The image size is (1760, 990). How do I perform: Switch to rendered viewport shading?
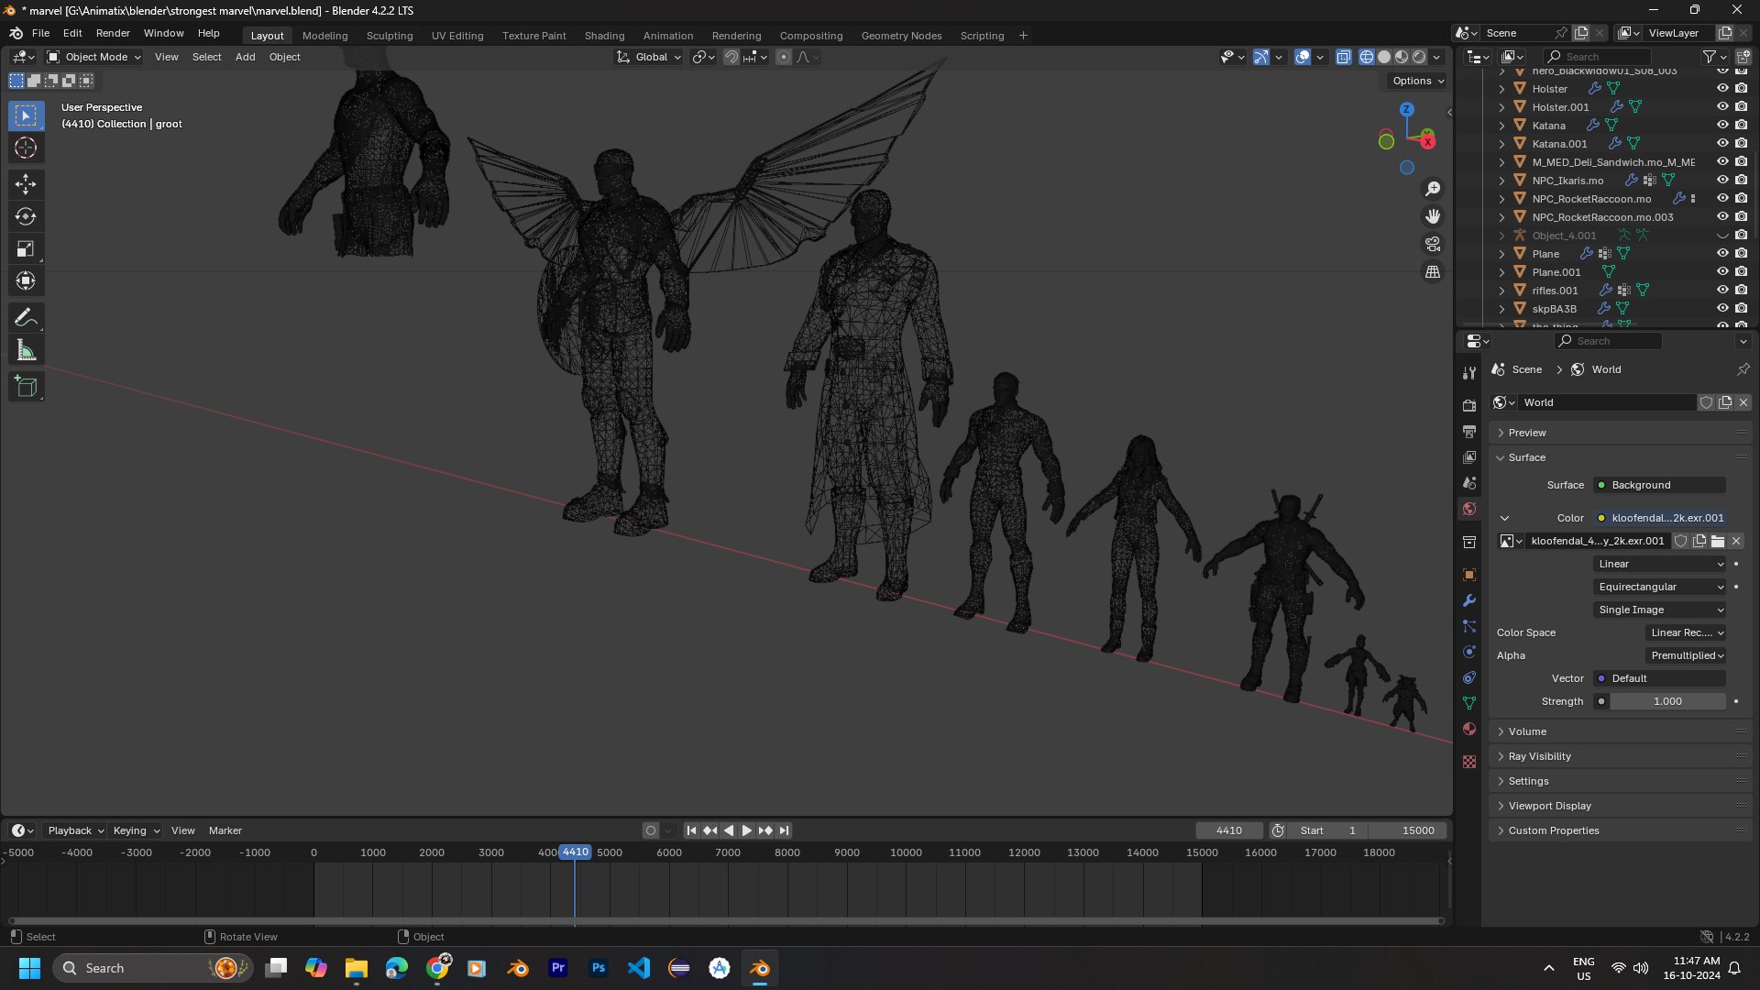tap(1419, 57)
